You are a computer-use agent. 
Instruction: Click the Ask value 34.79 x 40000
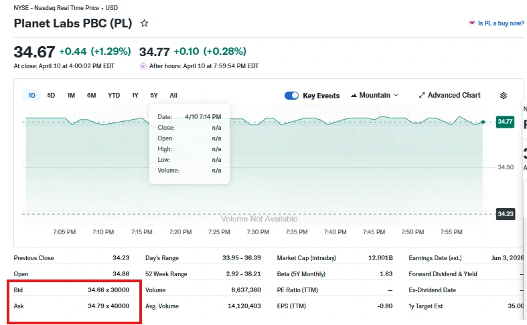click(x=108, y=306)
